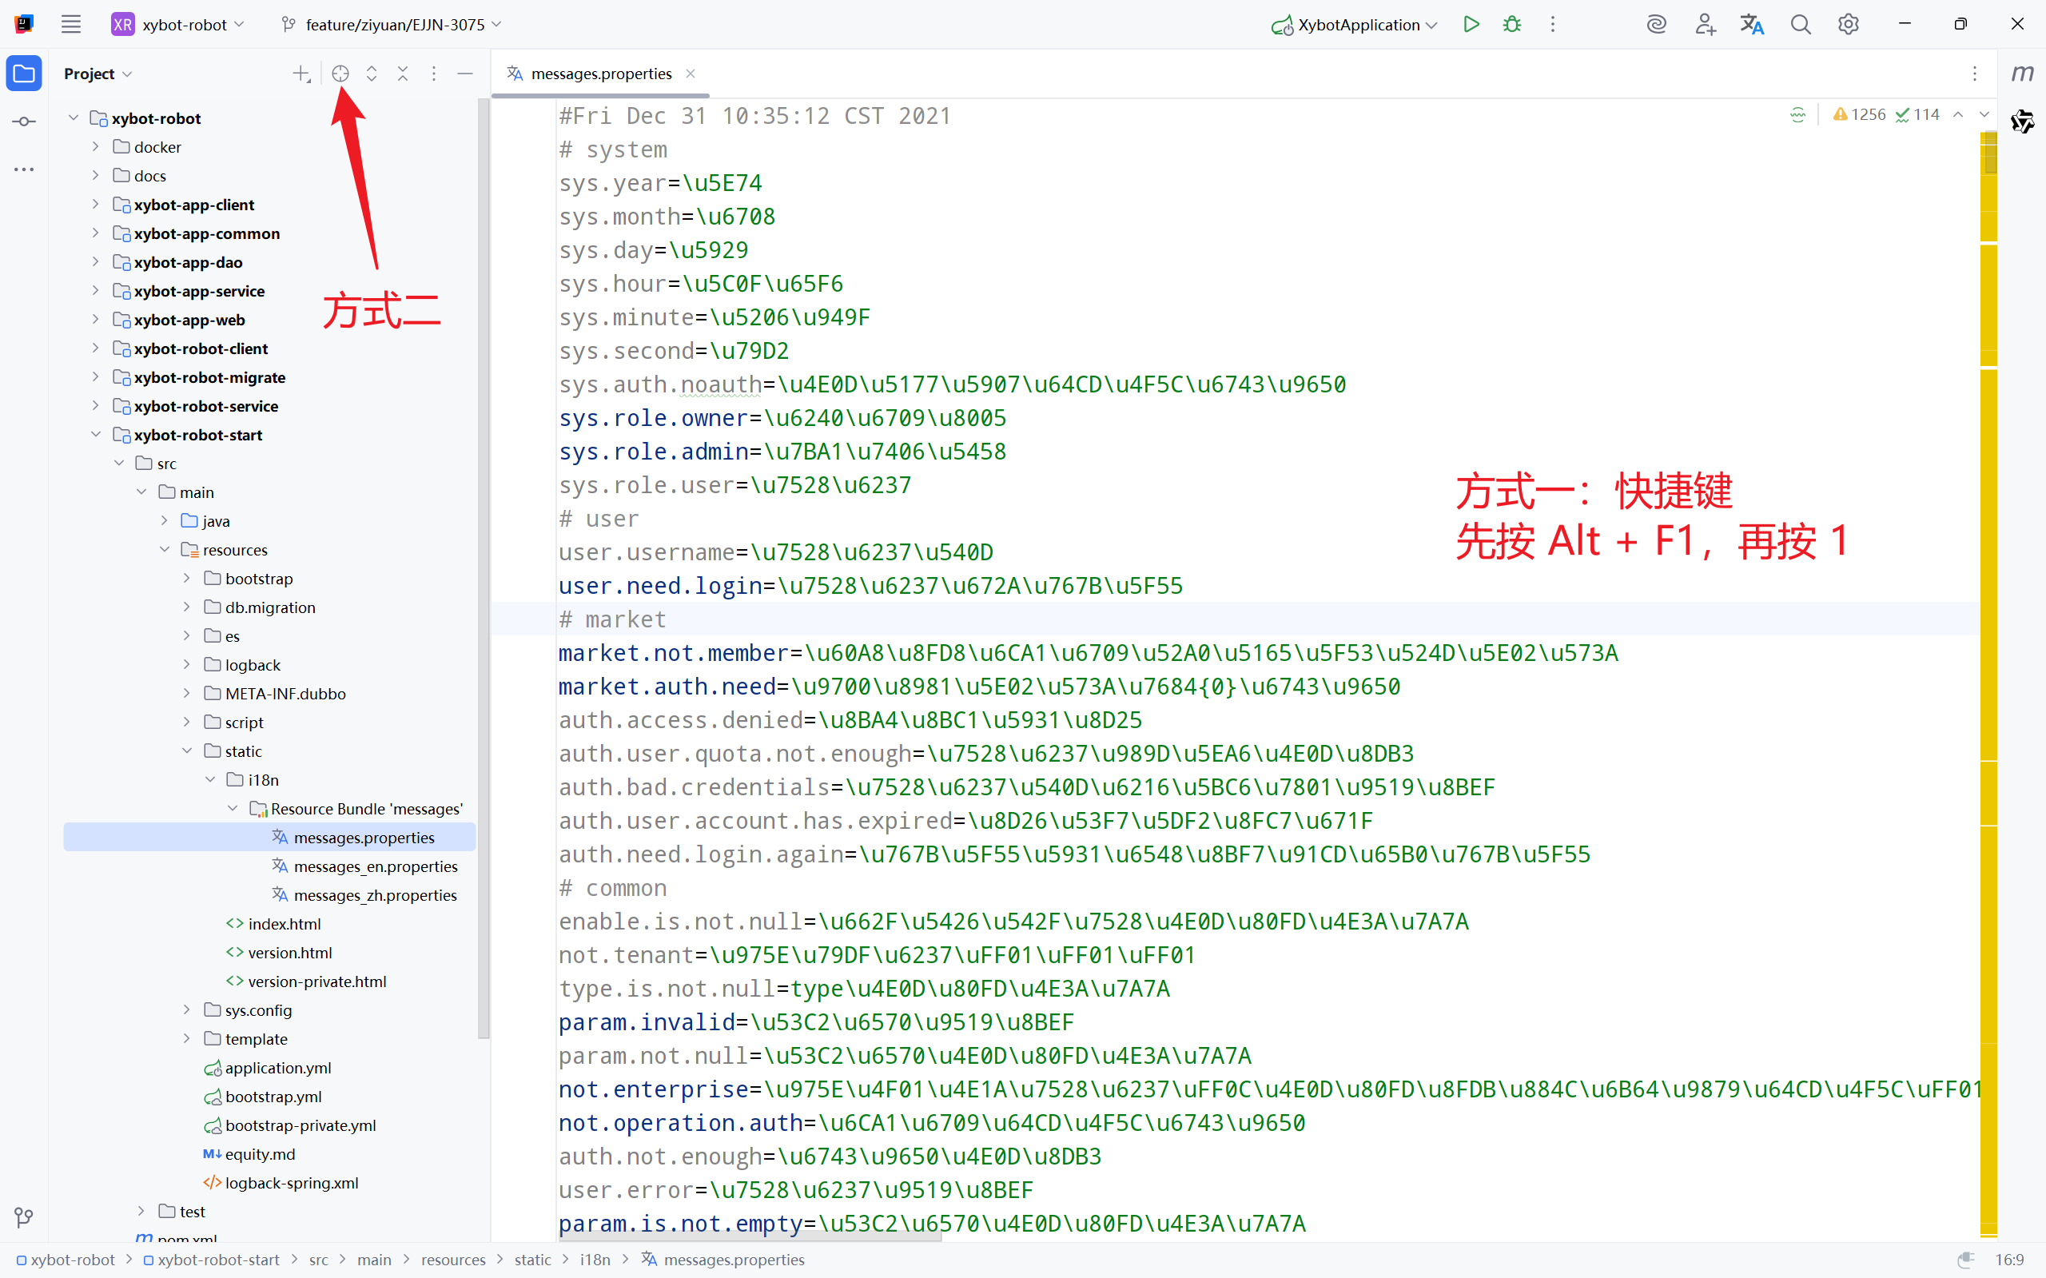The width and height of the screenshot is (2046, 1278).
Task: Click Expand All in Project panel
Action: pyautogui.click(x=372, y=74)
